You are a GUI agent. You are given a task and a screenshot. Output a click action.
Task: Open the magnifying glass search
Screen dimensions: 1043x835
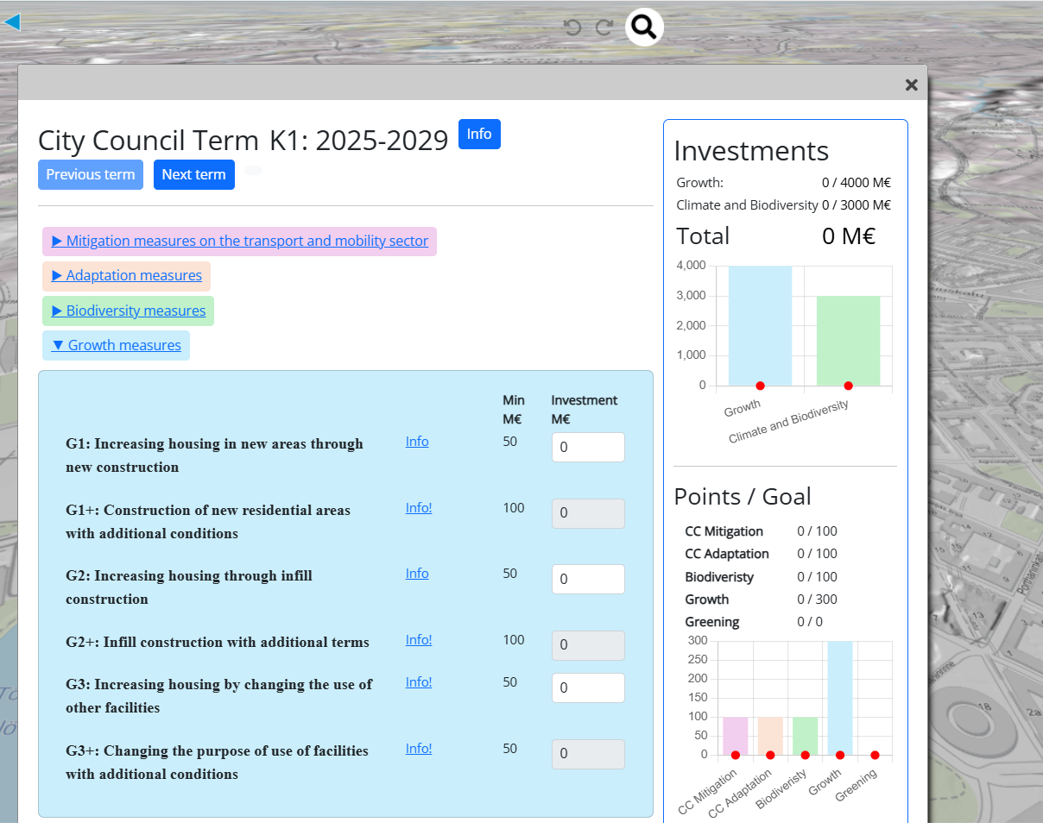click(x=643, y=28)
